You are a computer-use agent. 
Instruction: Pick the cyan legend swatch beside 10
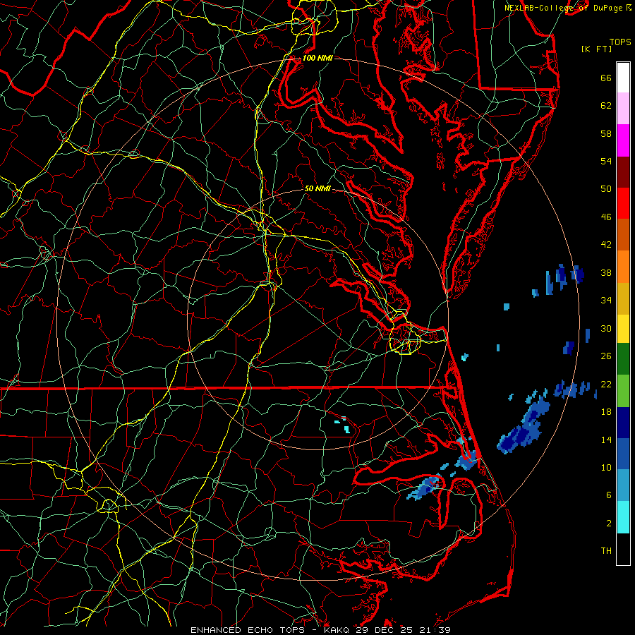click(623, 517)
